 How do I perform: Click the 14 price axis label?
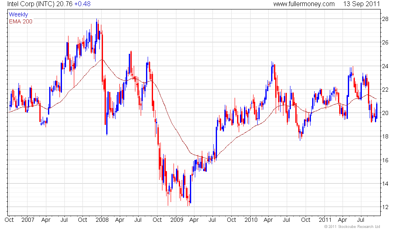coord(385,184)
